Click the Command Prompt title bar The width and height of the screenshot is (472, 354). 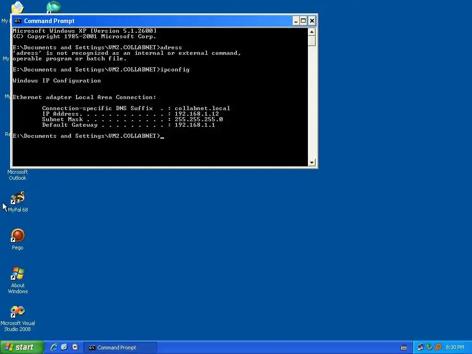coord(157,21)
